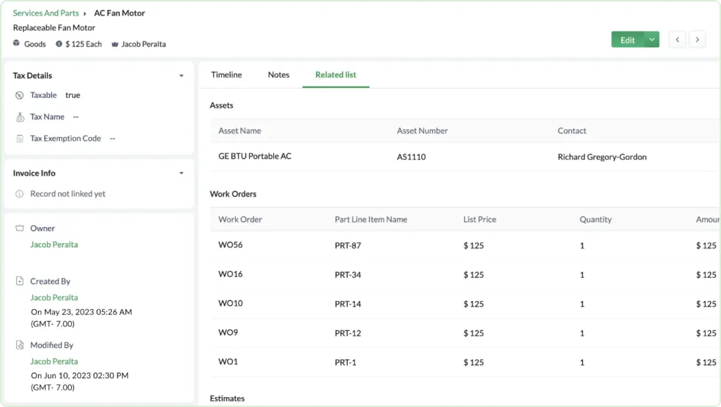Click the Created By document icon
Viewport: 721px width, 407px height.
pos(20,281)
